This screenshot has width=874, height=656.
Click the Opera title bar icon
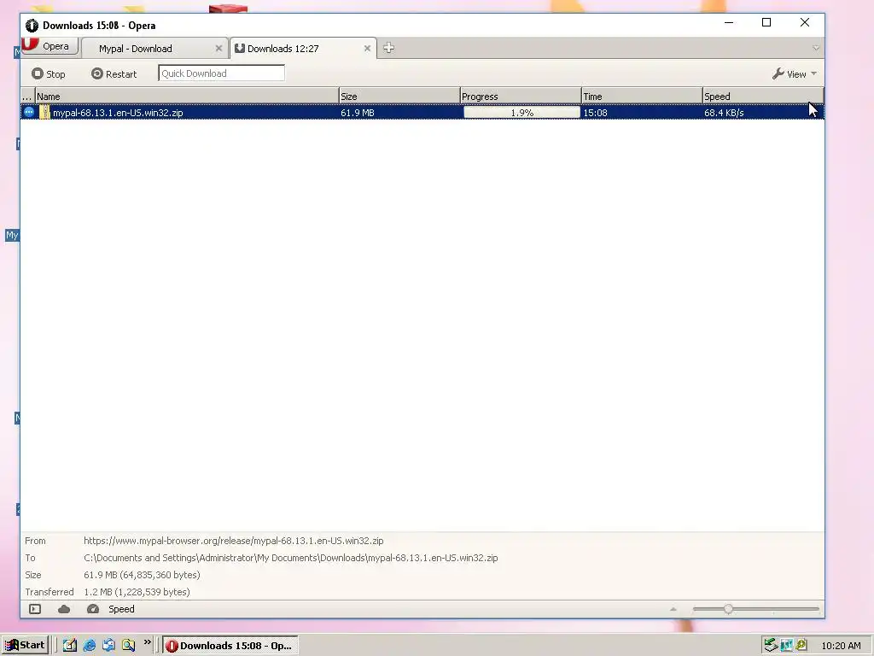pos(32,25)
